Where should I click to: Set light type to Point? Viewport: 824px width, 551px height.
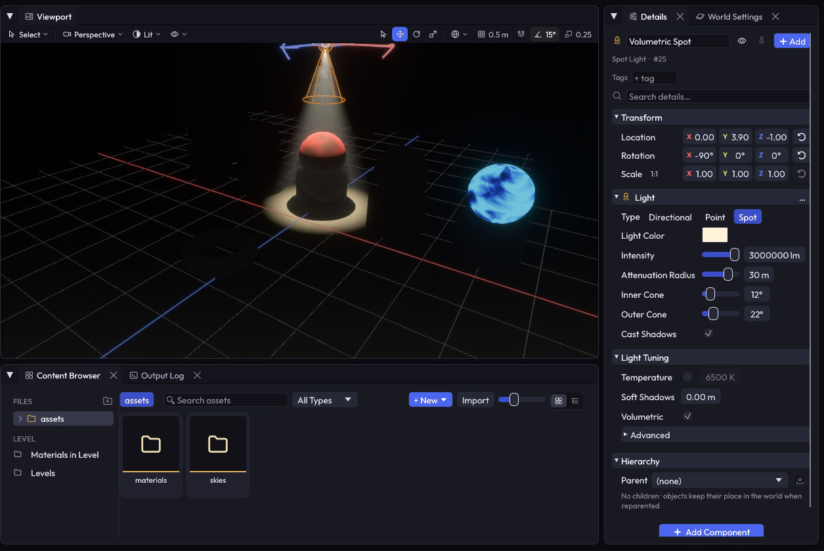pyautogui.click(x=715, y=217)
